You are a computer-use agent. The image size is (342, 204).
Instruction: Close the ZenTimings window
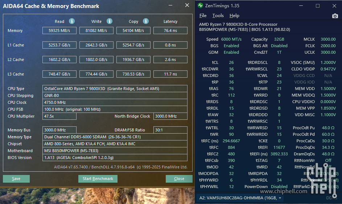click(334, 6)
